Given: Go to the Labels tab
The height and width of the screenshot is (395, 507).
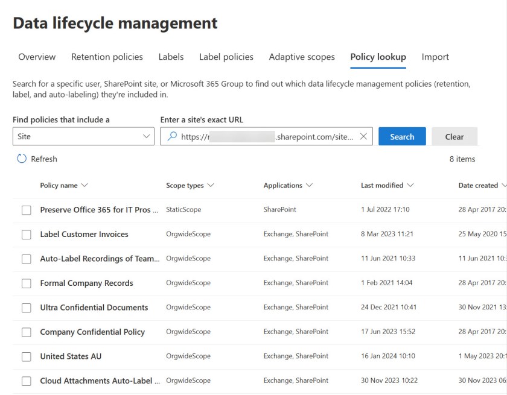Looking at the screenshot, I should (171, 57).
